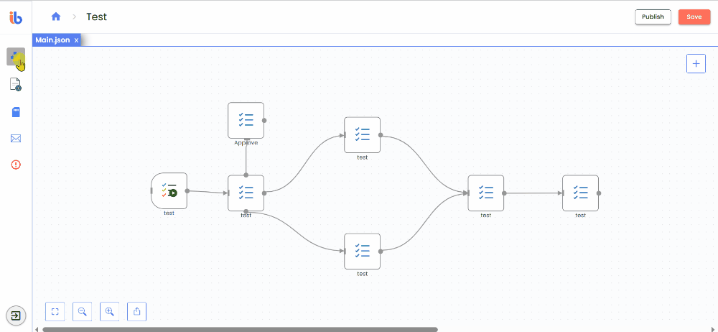Close the Main.json tab
718x332 pixels.
tap(77, 40)
